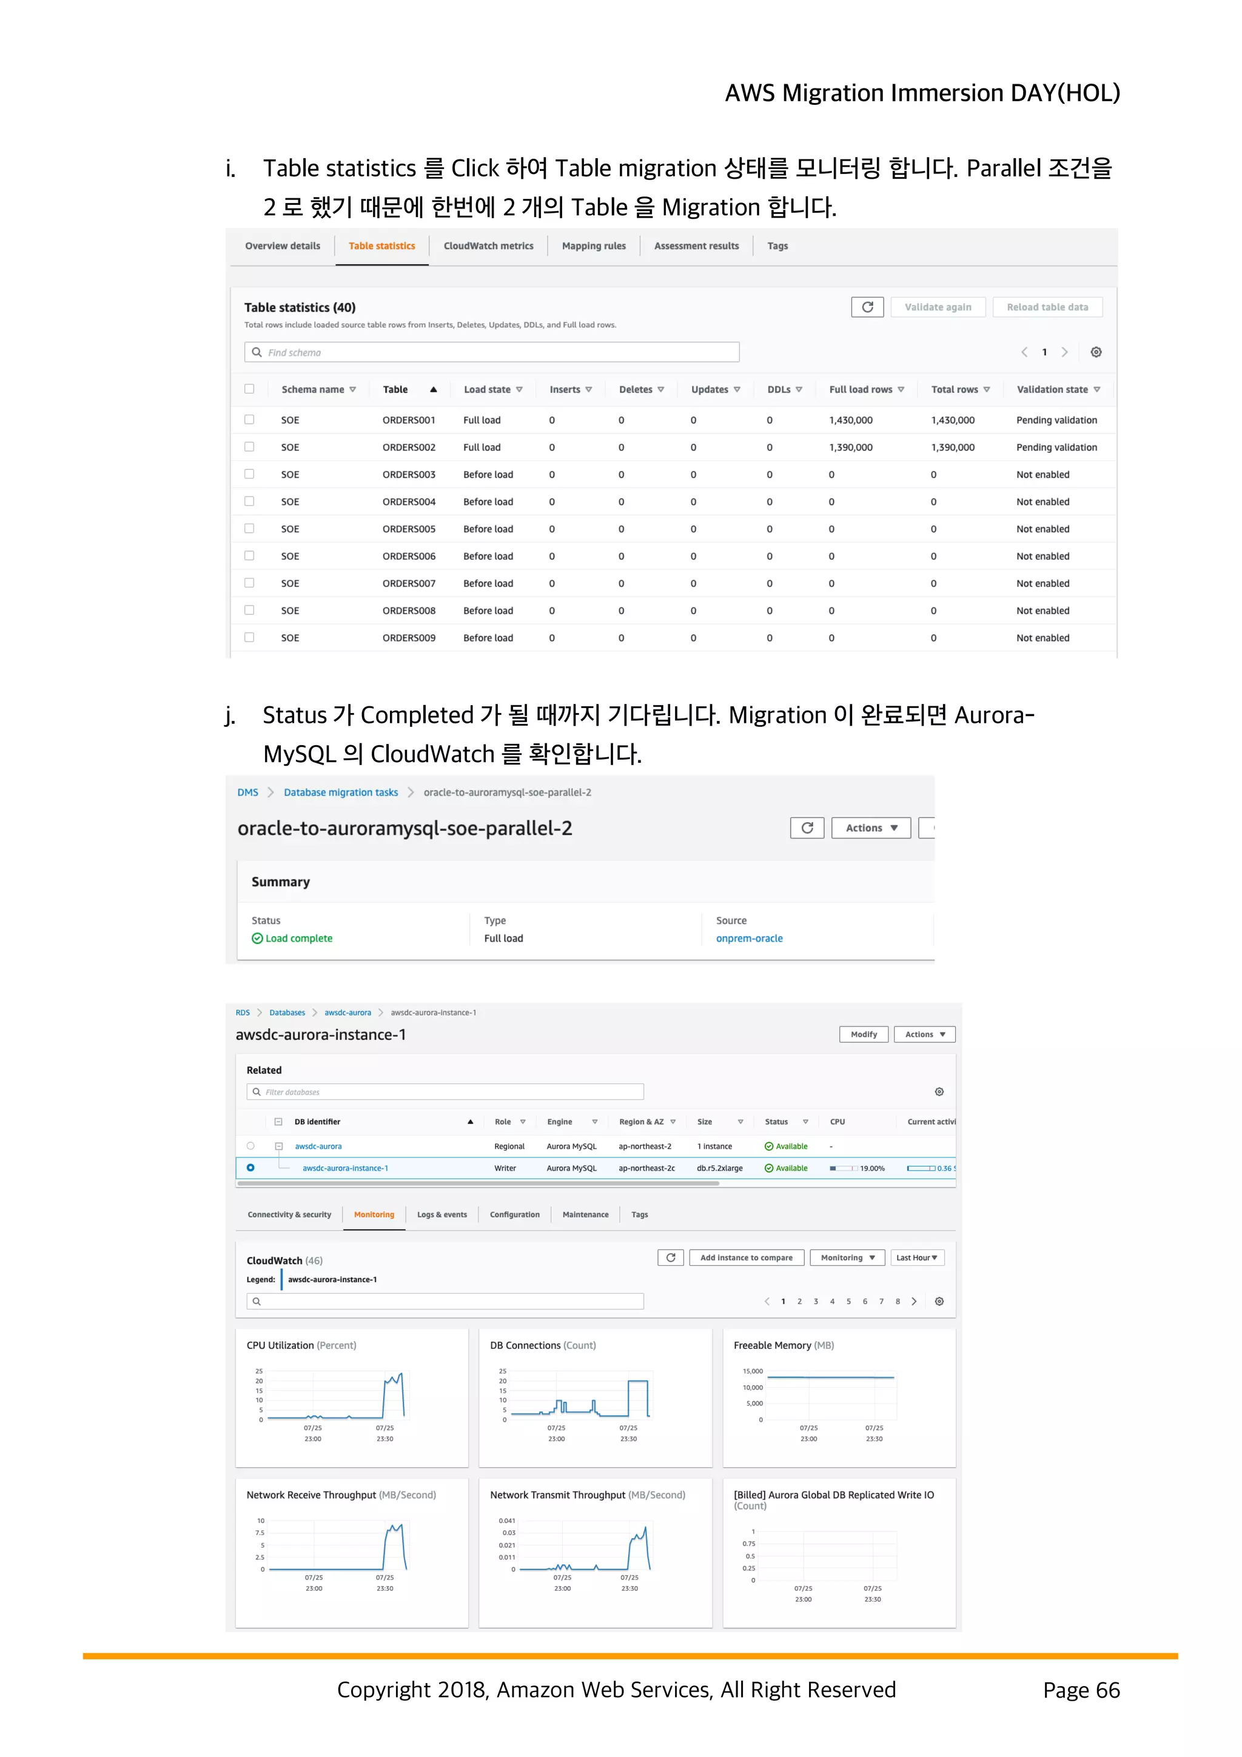Viewport: 1242px width, 1757px height.
Task: Open Connectivity & security tab
Action: click(x=289, y=1214)
